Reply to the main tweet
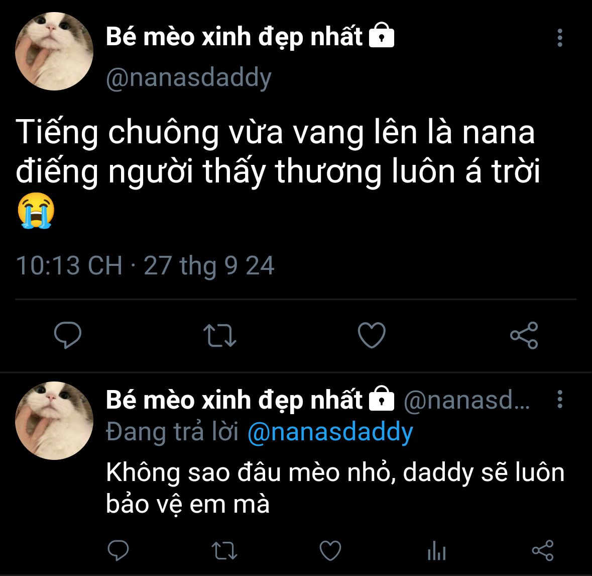The height and width of the screenshot is (576, 592). [68, 335]
